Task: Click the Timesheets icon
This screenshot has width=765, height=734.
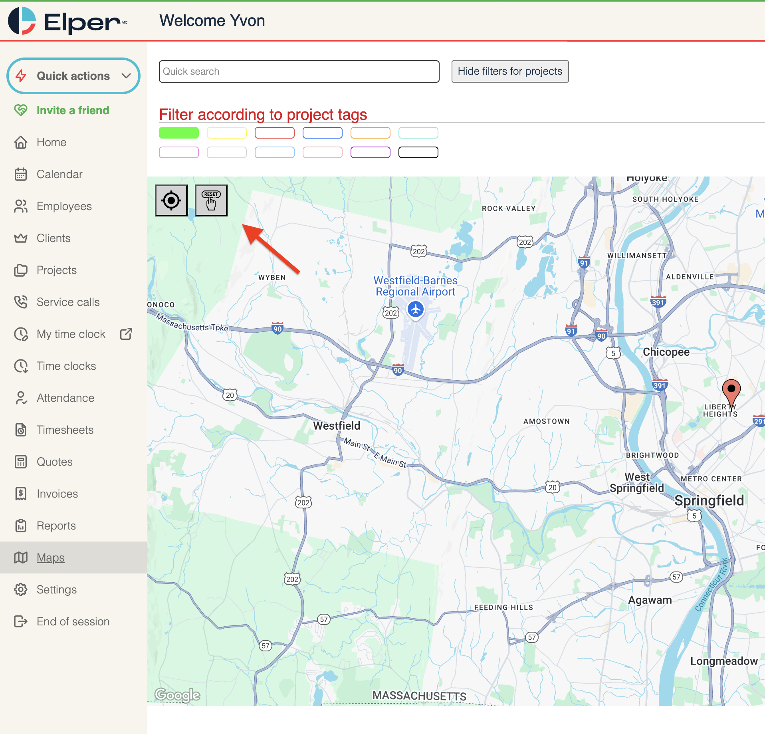Action: [x=21, y=430]
